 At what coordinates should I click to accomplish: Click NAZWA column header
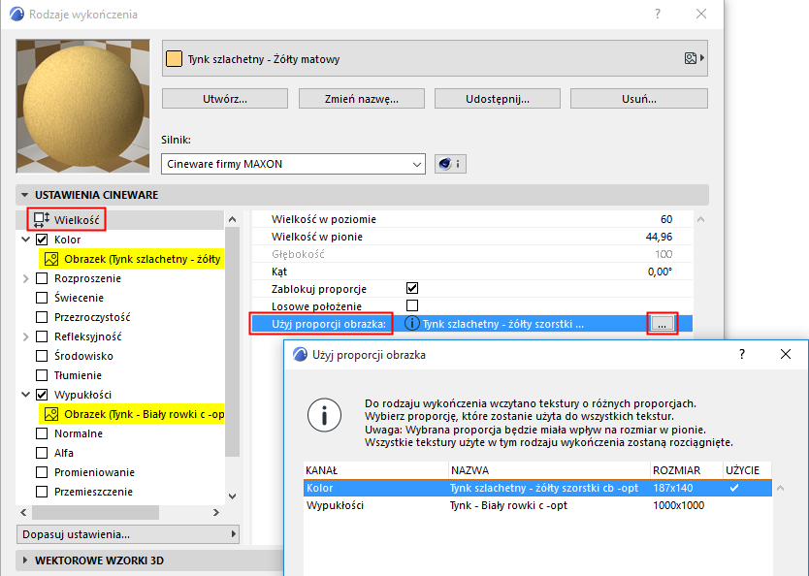point(549,470)
